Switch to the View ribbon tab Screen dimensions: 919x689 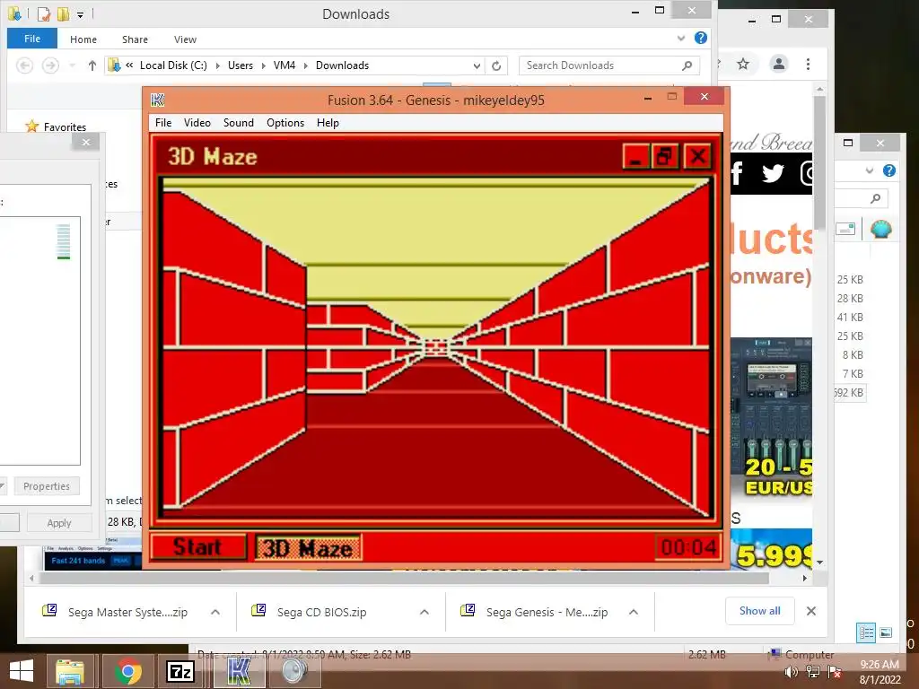[x=185, y=39]
